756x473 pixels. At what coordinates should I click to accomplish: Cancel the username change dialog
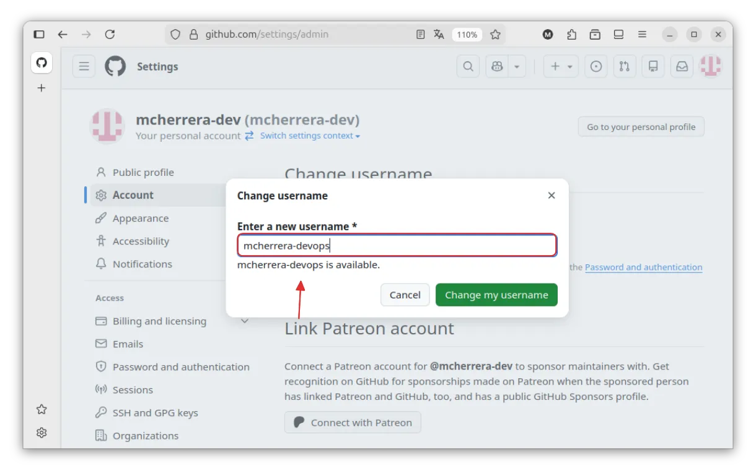[x=405, y=295]
